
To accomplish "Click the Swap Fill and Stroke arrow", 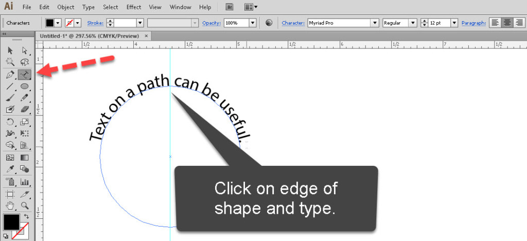I will tap(27, 217).
